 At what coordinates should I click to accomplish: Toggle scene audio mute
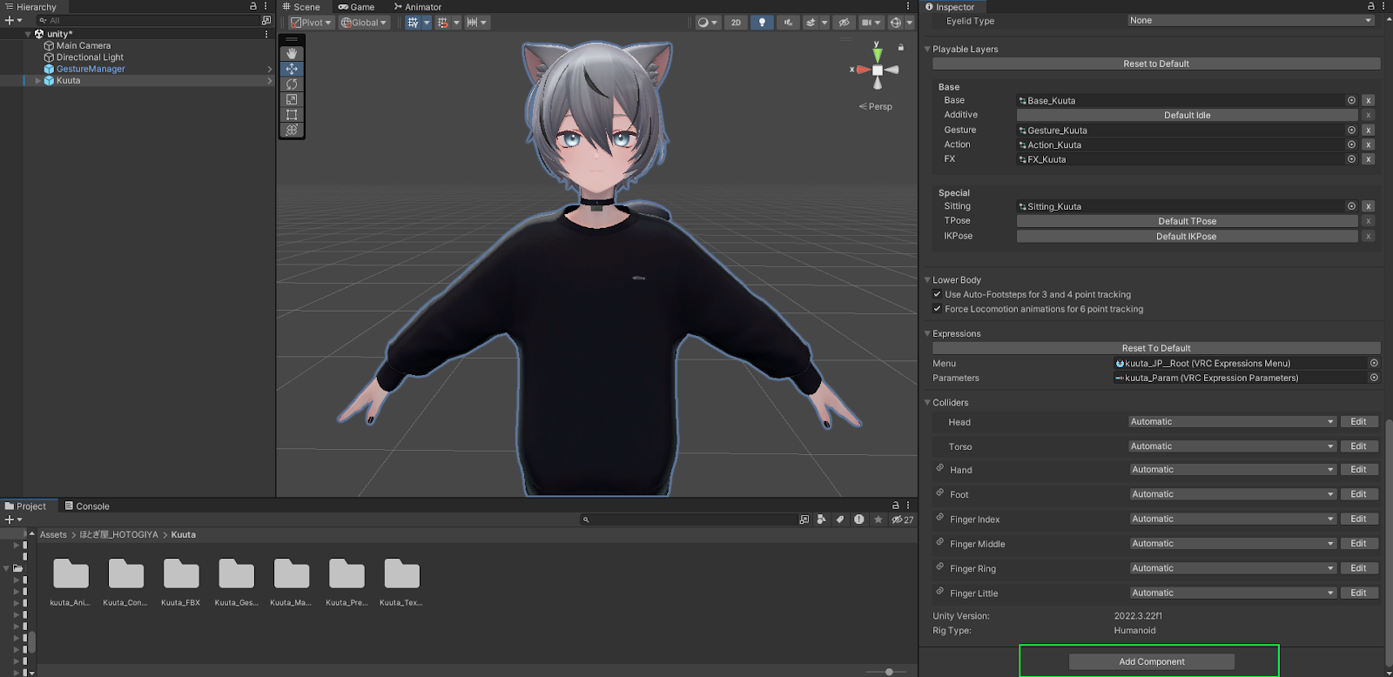(x=788, y=23)
